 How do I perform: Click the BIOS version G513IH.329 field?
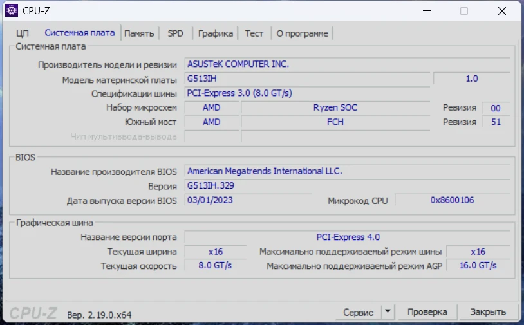tap(347, 187)
